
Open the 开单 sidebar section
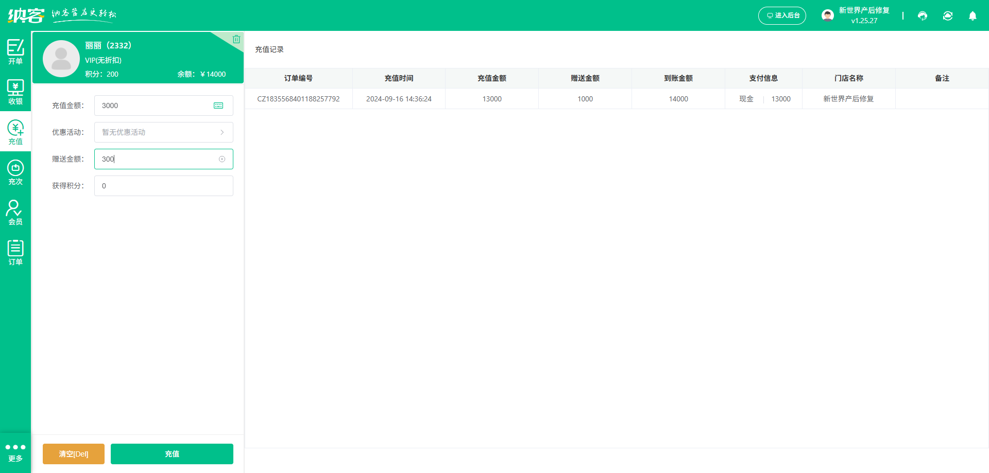(x=15, y=51)
